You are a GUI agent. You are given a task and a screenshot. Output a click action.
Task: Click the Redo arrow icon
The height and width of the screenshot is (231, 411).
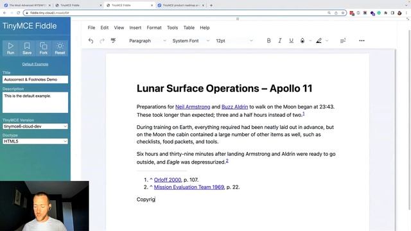(102, 40)
